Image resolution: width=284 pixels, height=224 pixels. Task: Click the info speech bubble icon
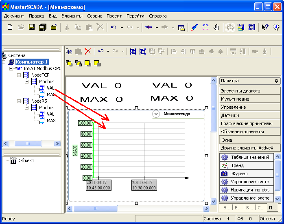(276, 27)
